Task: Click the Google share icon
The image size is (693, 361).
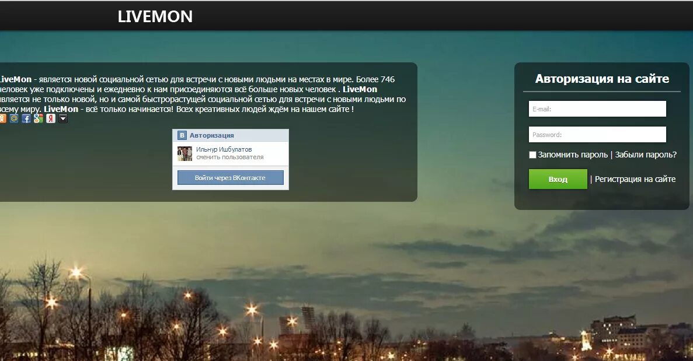Action: [x=39, y=119]
